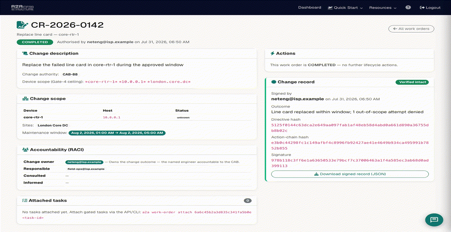Click the Actions lightning bolt icon
The image size is (451, 232).
(273, 53)
